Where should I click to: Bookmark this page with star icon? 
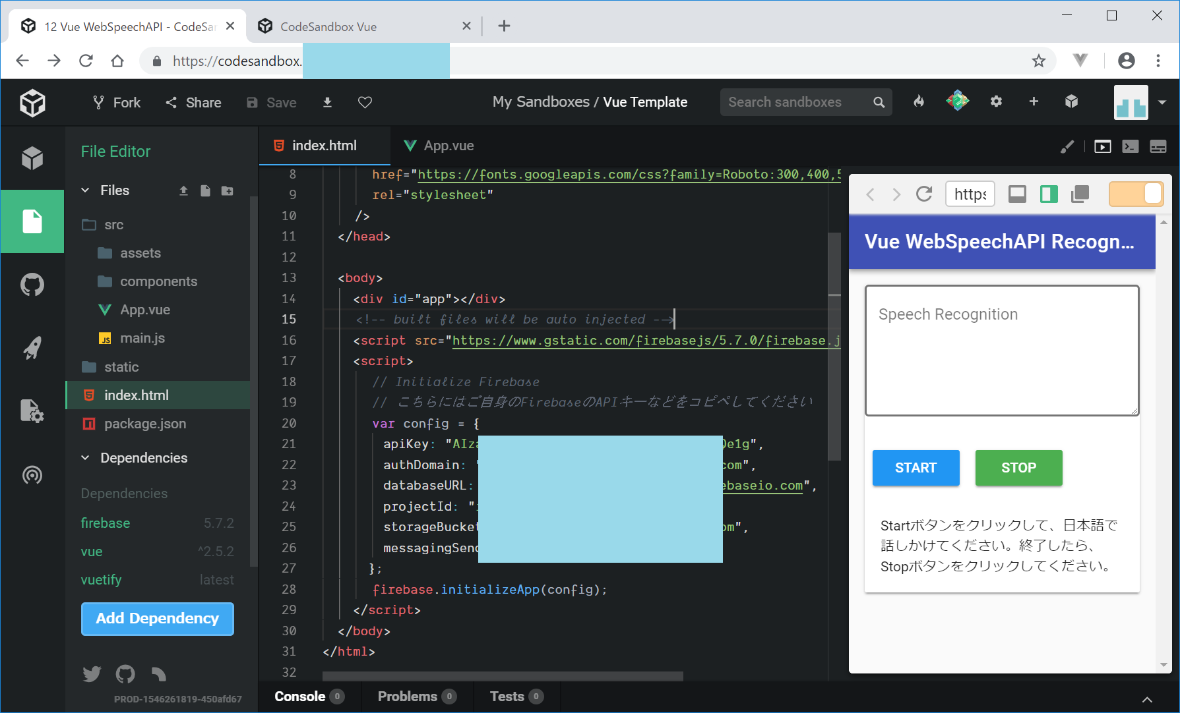(x=1039, y=61)
